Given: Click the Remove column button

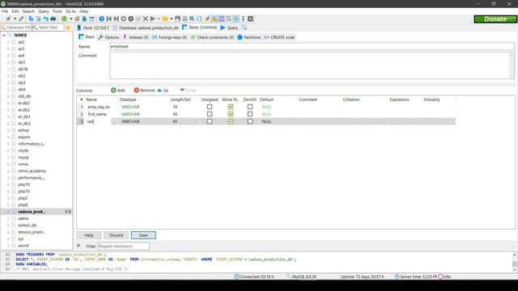Looking at the screenshot, I should click(x=144, y=90).
